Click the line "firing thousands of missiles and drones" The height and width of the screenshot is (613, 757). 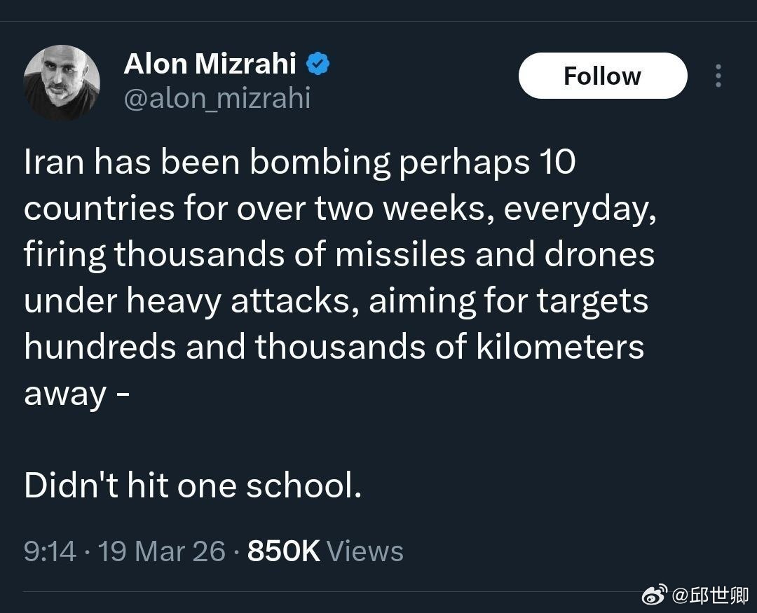[339, 254]
